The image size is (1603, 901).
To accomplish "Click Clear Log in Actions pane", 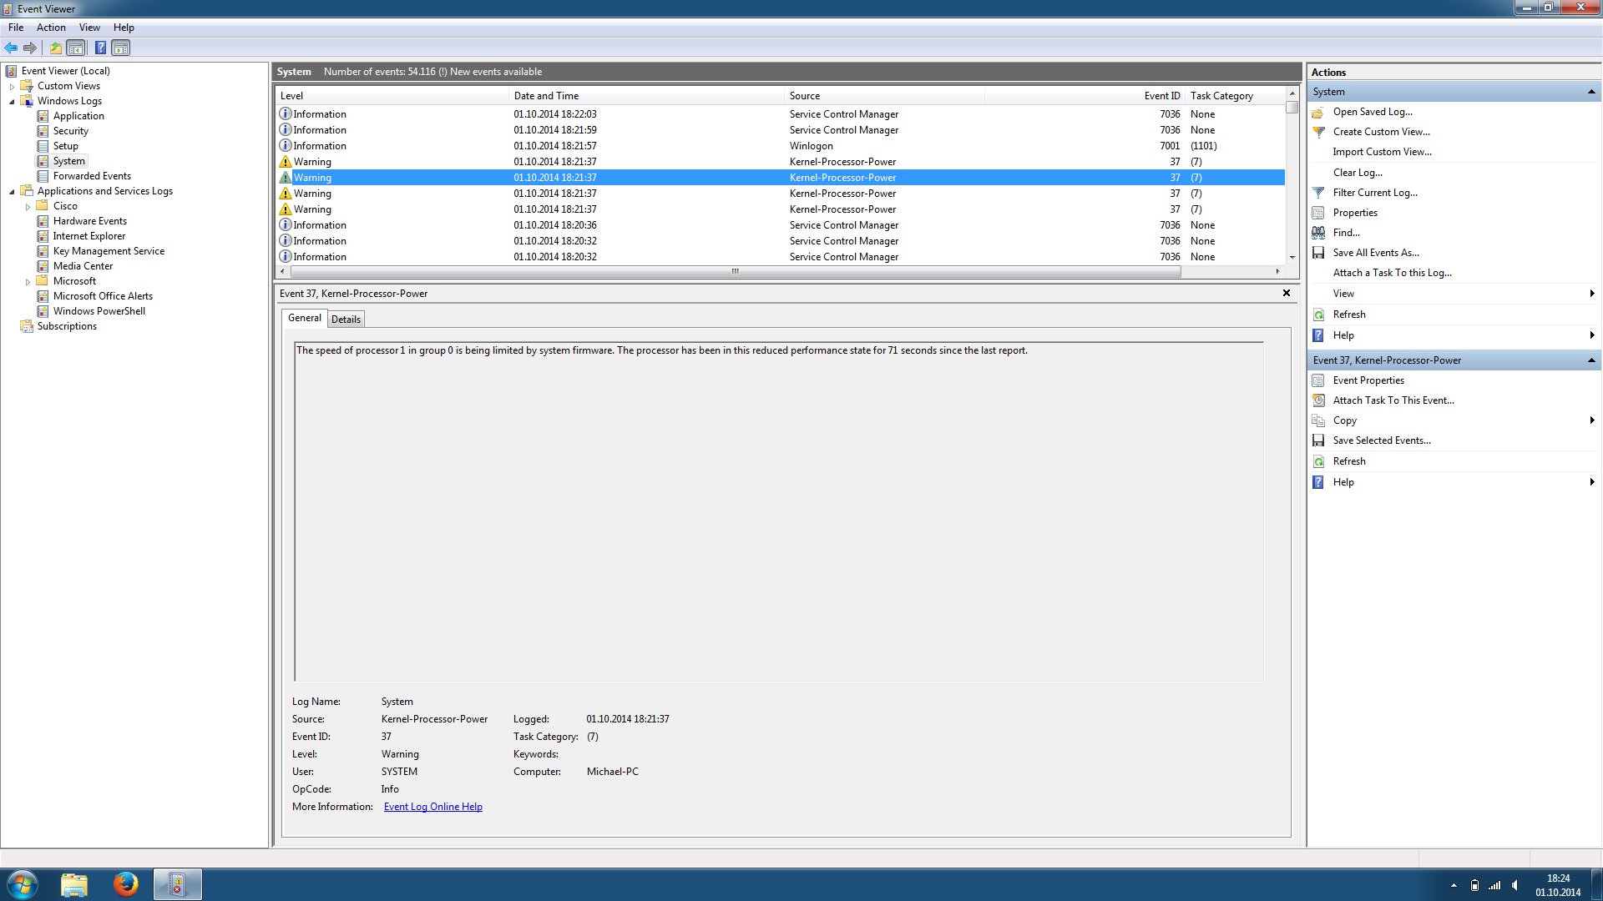I will pyautogui.click(x=1357, y=173).
